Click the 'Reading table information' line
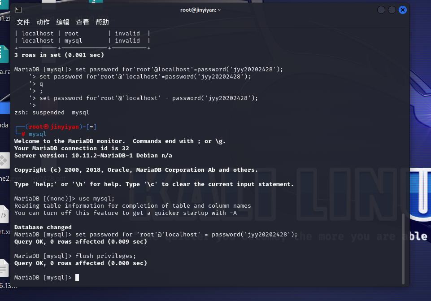Image resolution: width=431 pixels, height=301 pixels. click(x=132, y=205)
